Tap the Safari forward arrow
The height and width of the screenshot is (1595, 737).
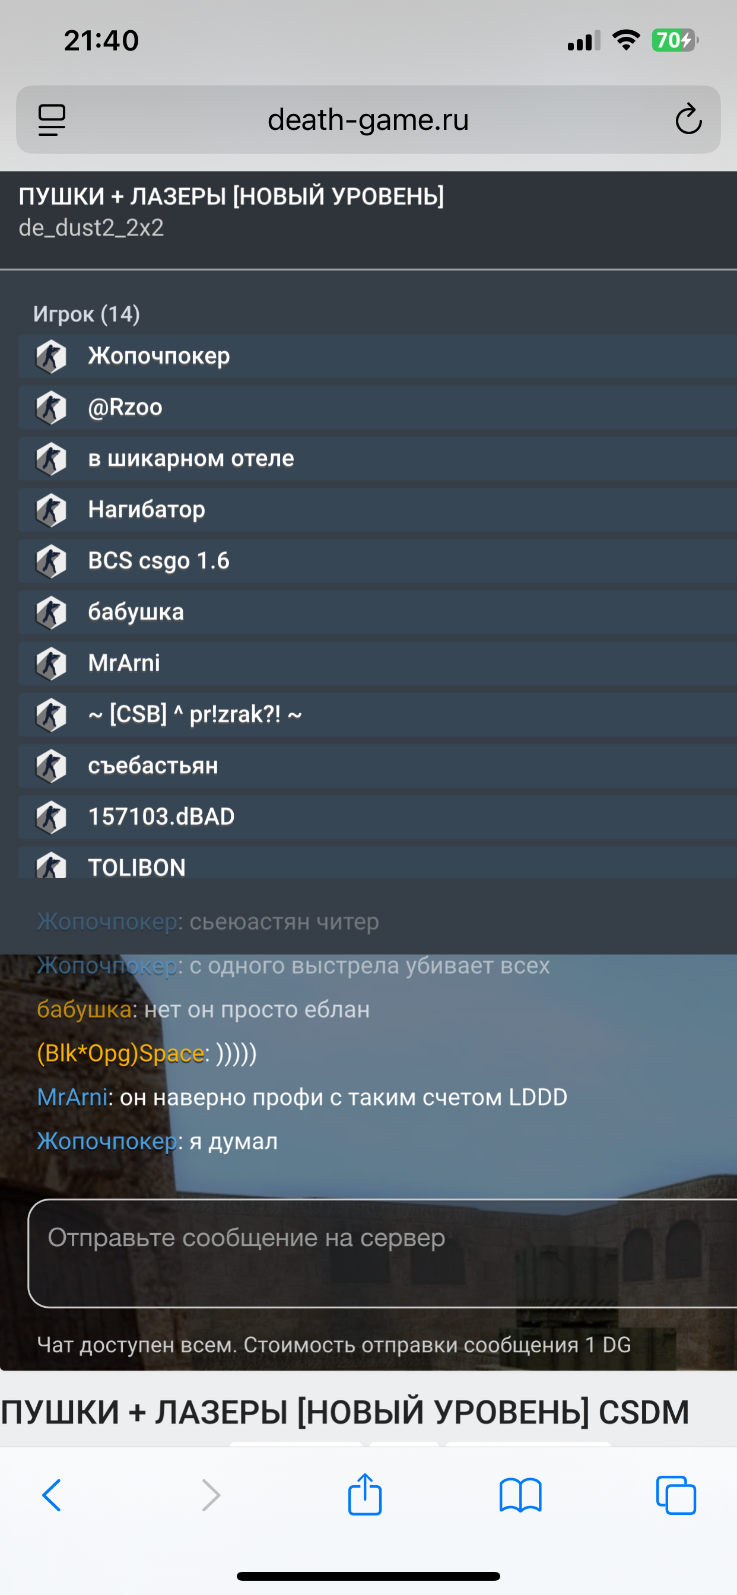click(211, 1495)
